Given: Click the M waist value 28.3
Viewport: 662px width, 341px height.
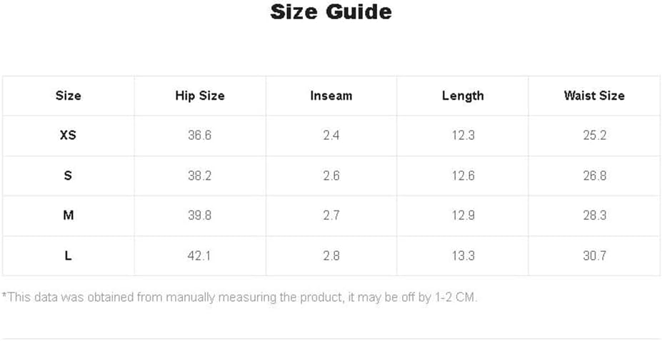Looking at the screenshot, I should 594,216.
